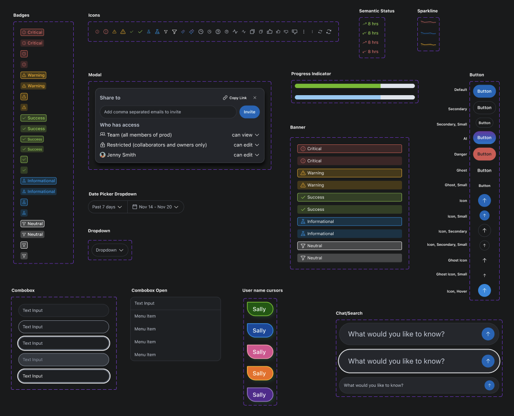
Task: Click the Ghost, Small Button
Action: 484,186
